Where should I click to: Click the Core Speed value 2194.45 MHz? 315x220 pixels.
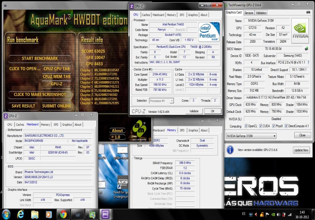coord(160,74)
